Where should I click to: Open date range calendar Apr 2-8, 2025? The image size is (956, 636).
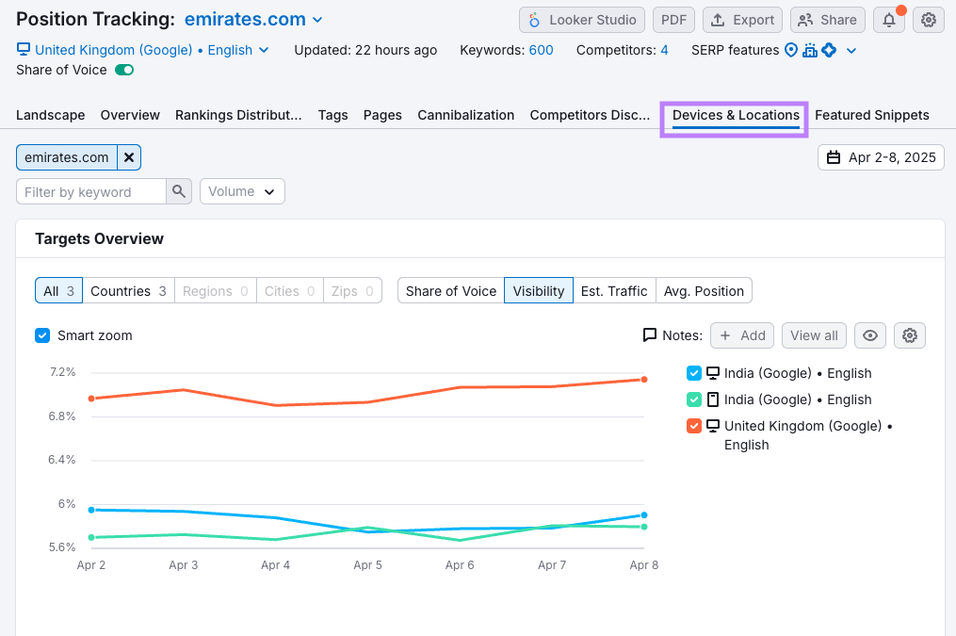(x=881, y=157)
